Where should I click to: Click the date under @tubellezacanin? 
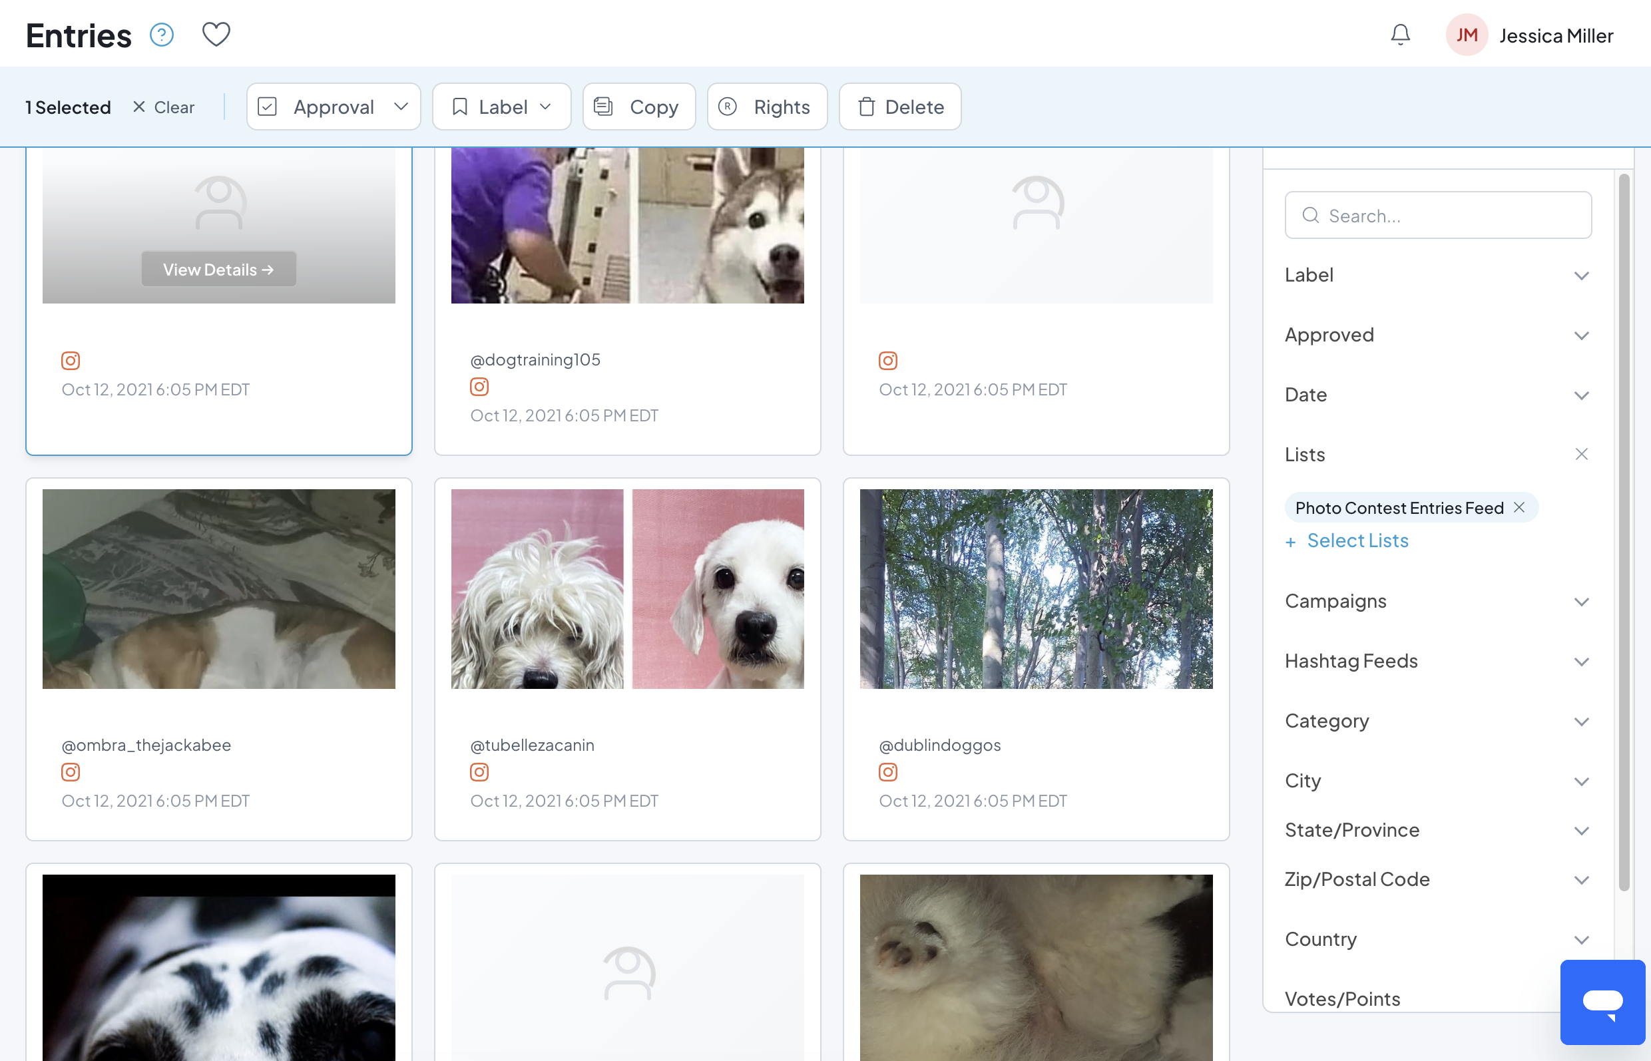[x=565, y=801]
